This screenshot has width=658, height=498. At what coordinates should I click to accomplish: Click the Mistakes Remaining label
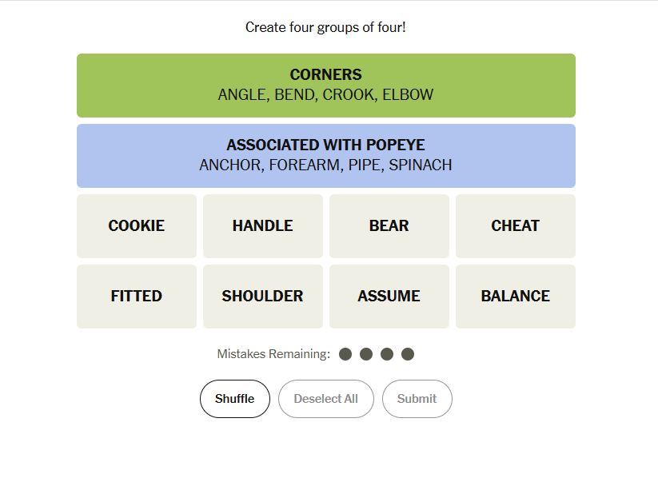point(273,354)
